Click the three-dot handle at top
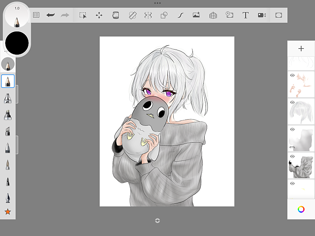Image resolution: width=315 pixels, height=236 pixels. click(x=157, y=3)
